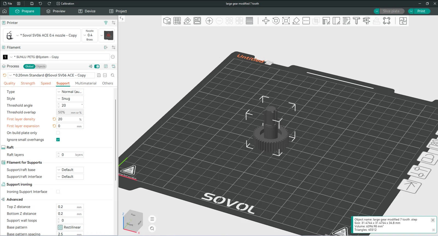The image size is (438, 236).
Task: Select the Text emboss tool icon
Action: [x=356, y=21]
